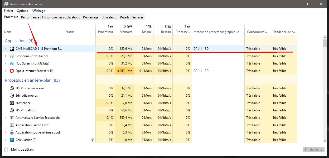This screenshot has height=158, width=329.
Task: Click the 3 960,1 Mo memory cell
Action: tap(124, 71)
